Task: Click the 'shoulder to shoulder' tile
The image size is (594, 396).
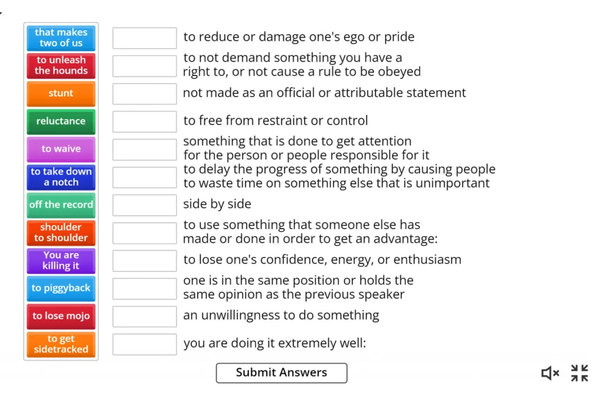Action: point(61,233)
